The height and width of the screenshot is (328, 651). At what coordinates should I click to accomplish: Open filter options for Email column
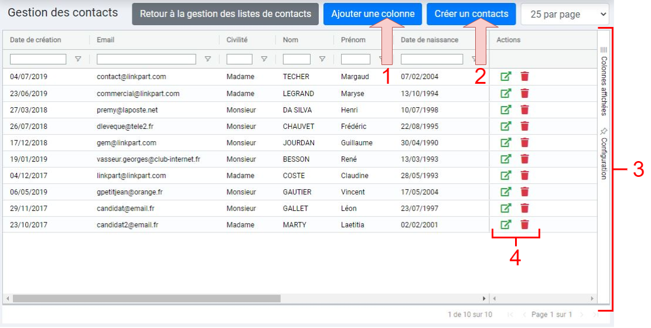pos(207,59)
